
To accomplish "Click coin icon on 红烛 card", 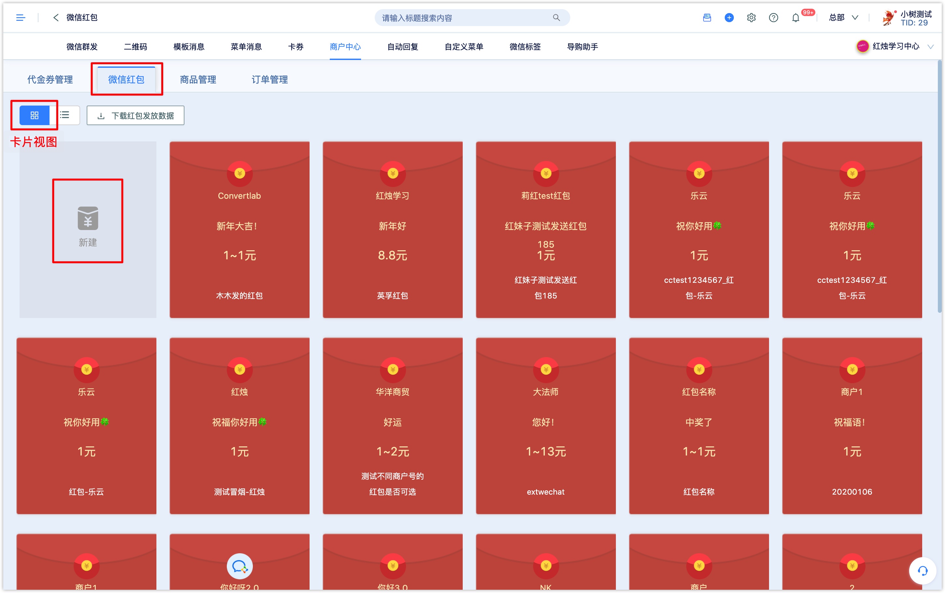I will 240,369.
